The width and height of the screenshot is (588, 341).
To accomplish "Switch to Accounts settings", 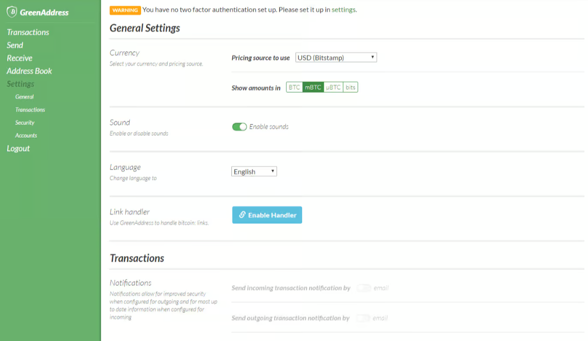I will [x=27, y=135].
